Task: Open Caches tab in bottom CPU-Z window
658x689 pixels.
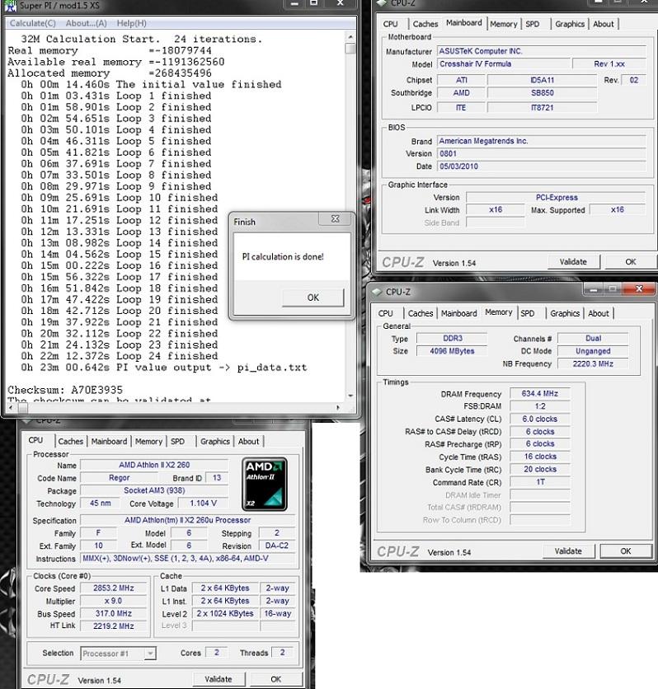Action: [70, 441]
